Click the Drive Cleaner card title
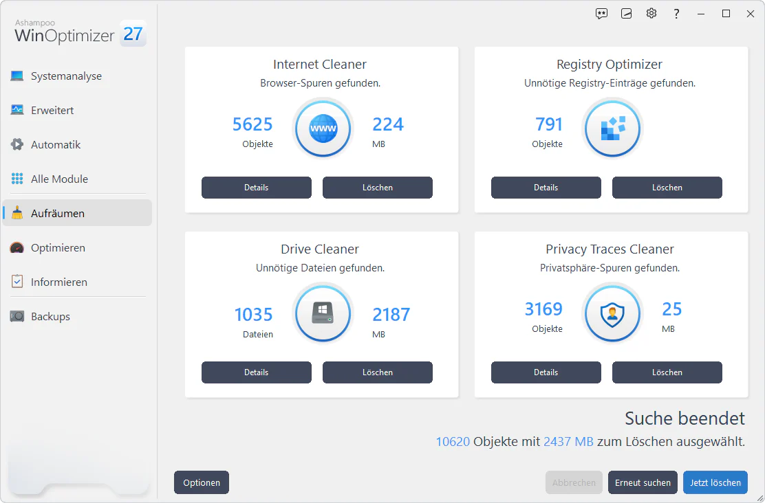 320,249
